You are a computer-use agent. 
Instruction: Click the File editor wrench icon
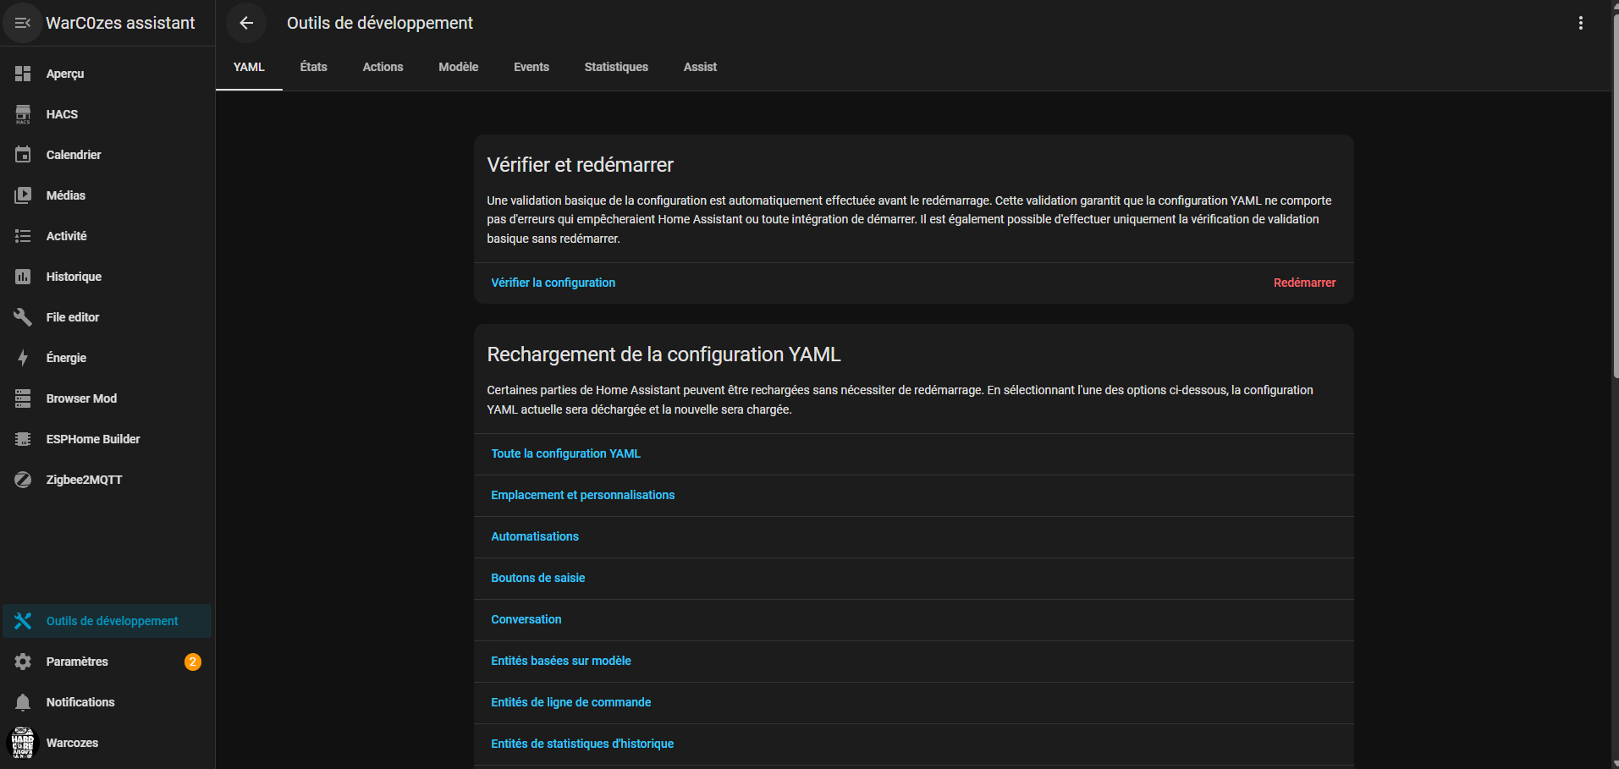click(23, 317)
